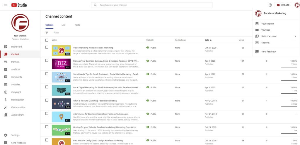Switch to the Live tab
Image resolution: width=300 pixels, height=145 pixels.
click(x=64, y=25)
